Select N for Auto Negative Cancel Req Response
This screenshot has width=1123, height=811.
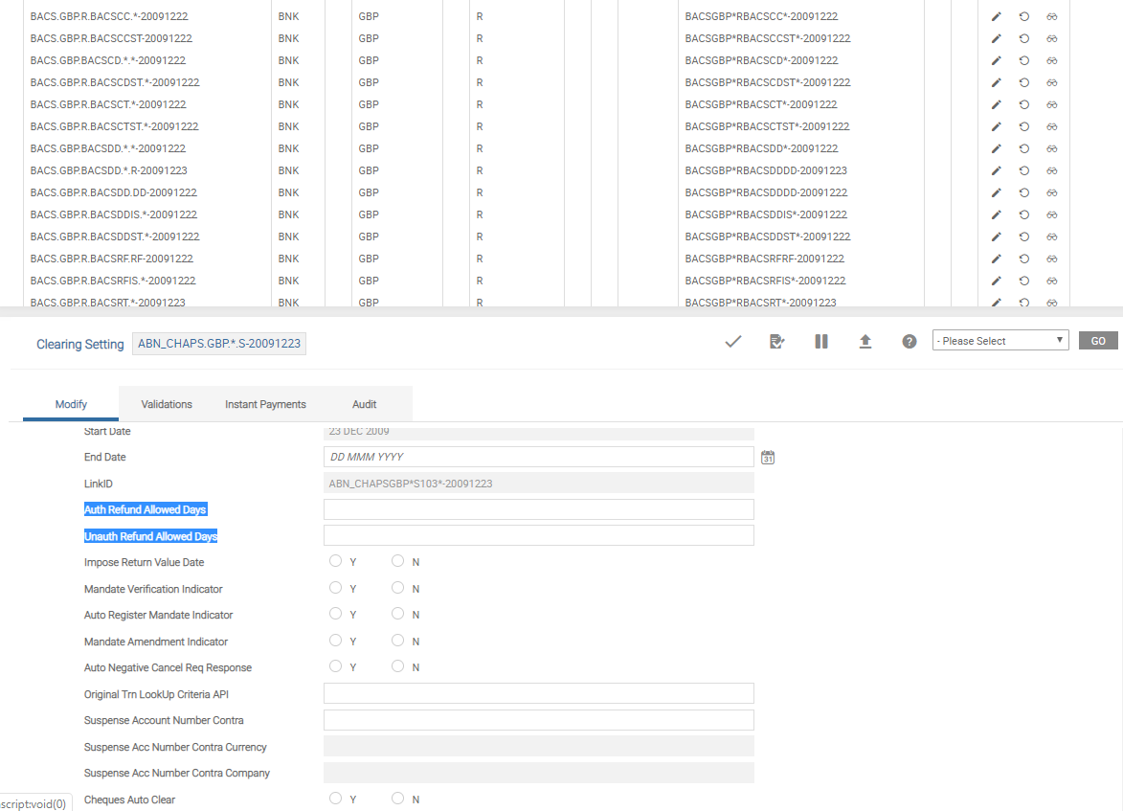[x=398, y=666]
